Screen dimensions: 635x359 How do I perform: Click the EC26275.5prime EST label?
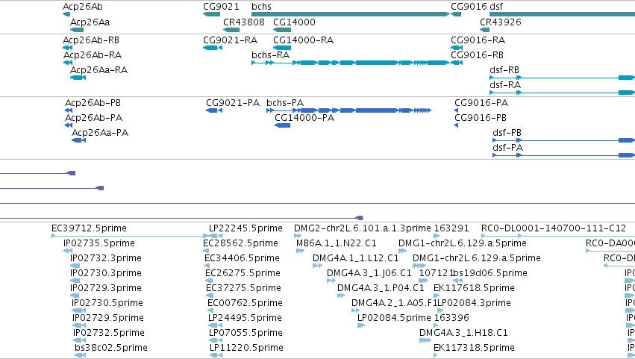pyautogui.click(x=243, y=273)
